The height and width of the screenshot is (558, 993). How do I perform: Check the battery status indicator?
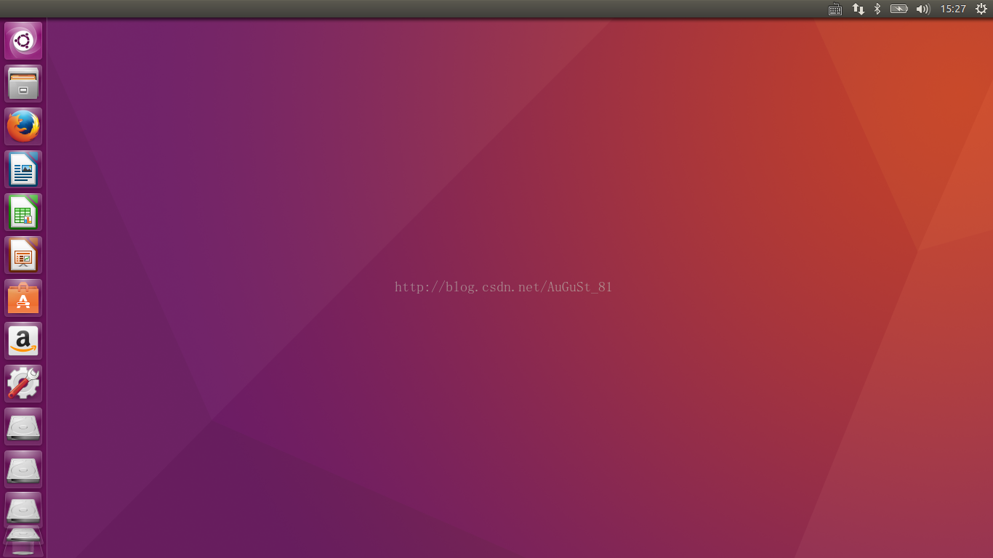pos(899,9)
